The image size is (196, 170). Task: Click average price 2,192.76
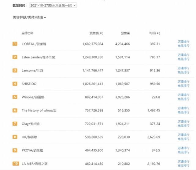click(x=153, y=164)
